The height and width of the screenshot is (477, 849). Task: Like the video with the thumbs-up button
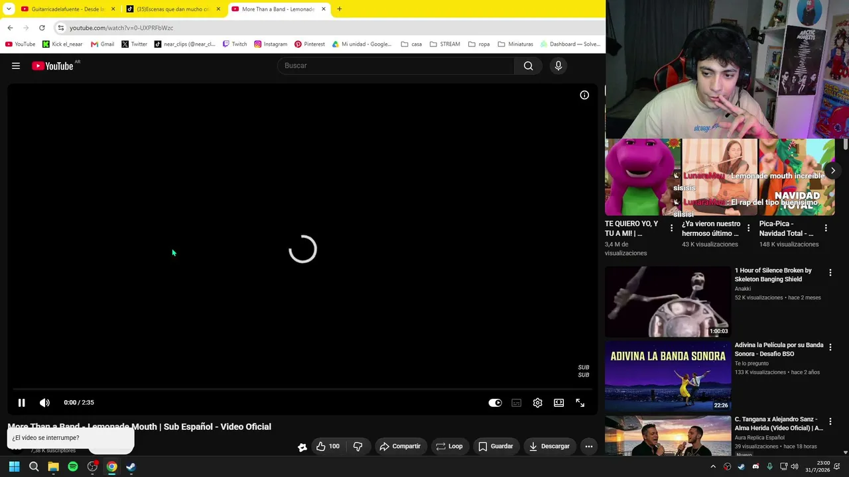coord(328,447)
